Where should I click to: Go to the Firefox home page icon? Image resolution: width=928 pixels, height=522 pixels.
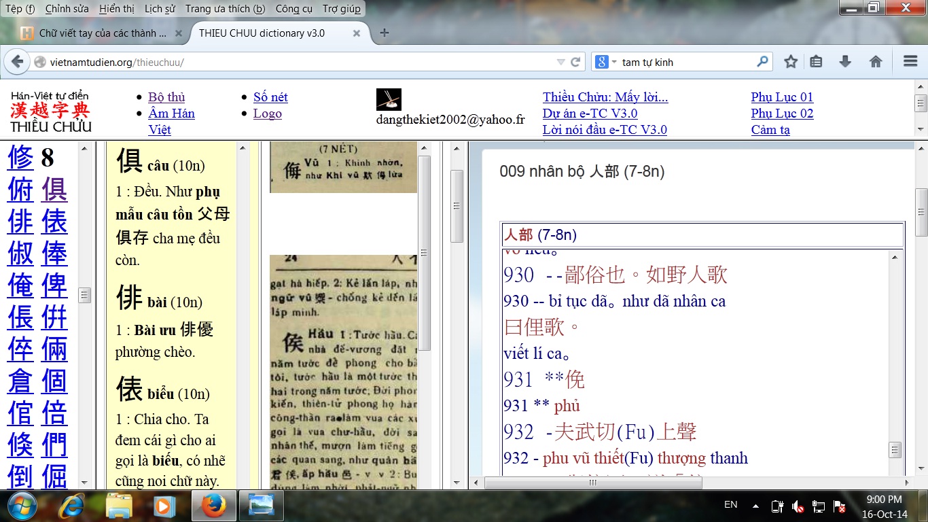[876, 62]
